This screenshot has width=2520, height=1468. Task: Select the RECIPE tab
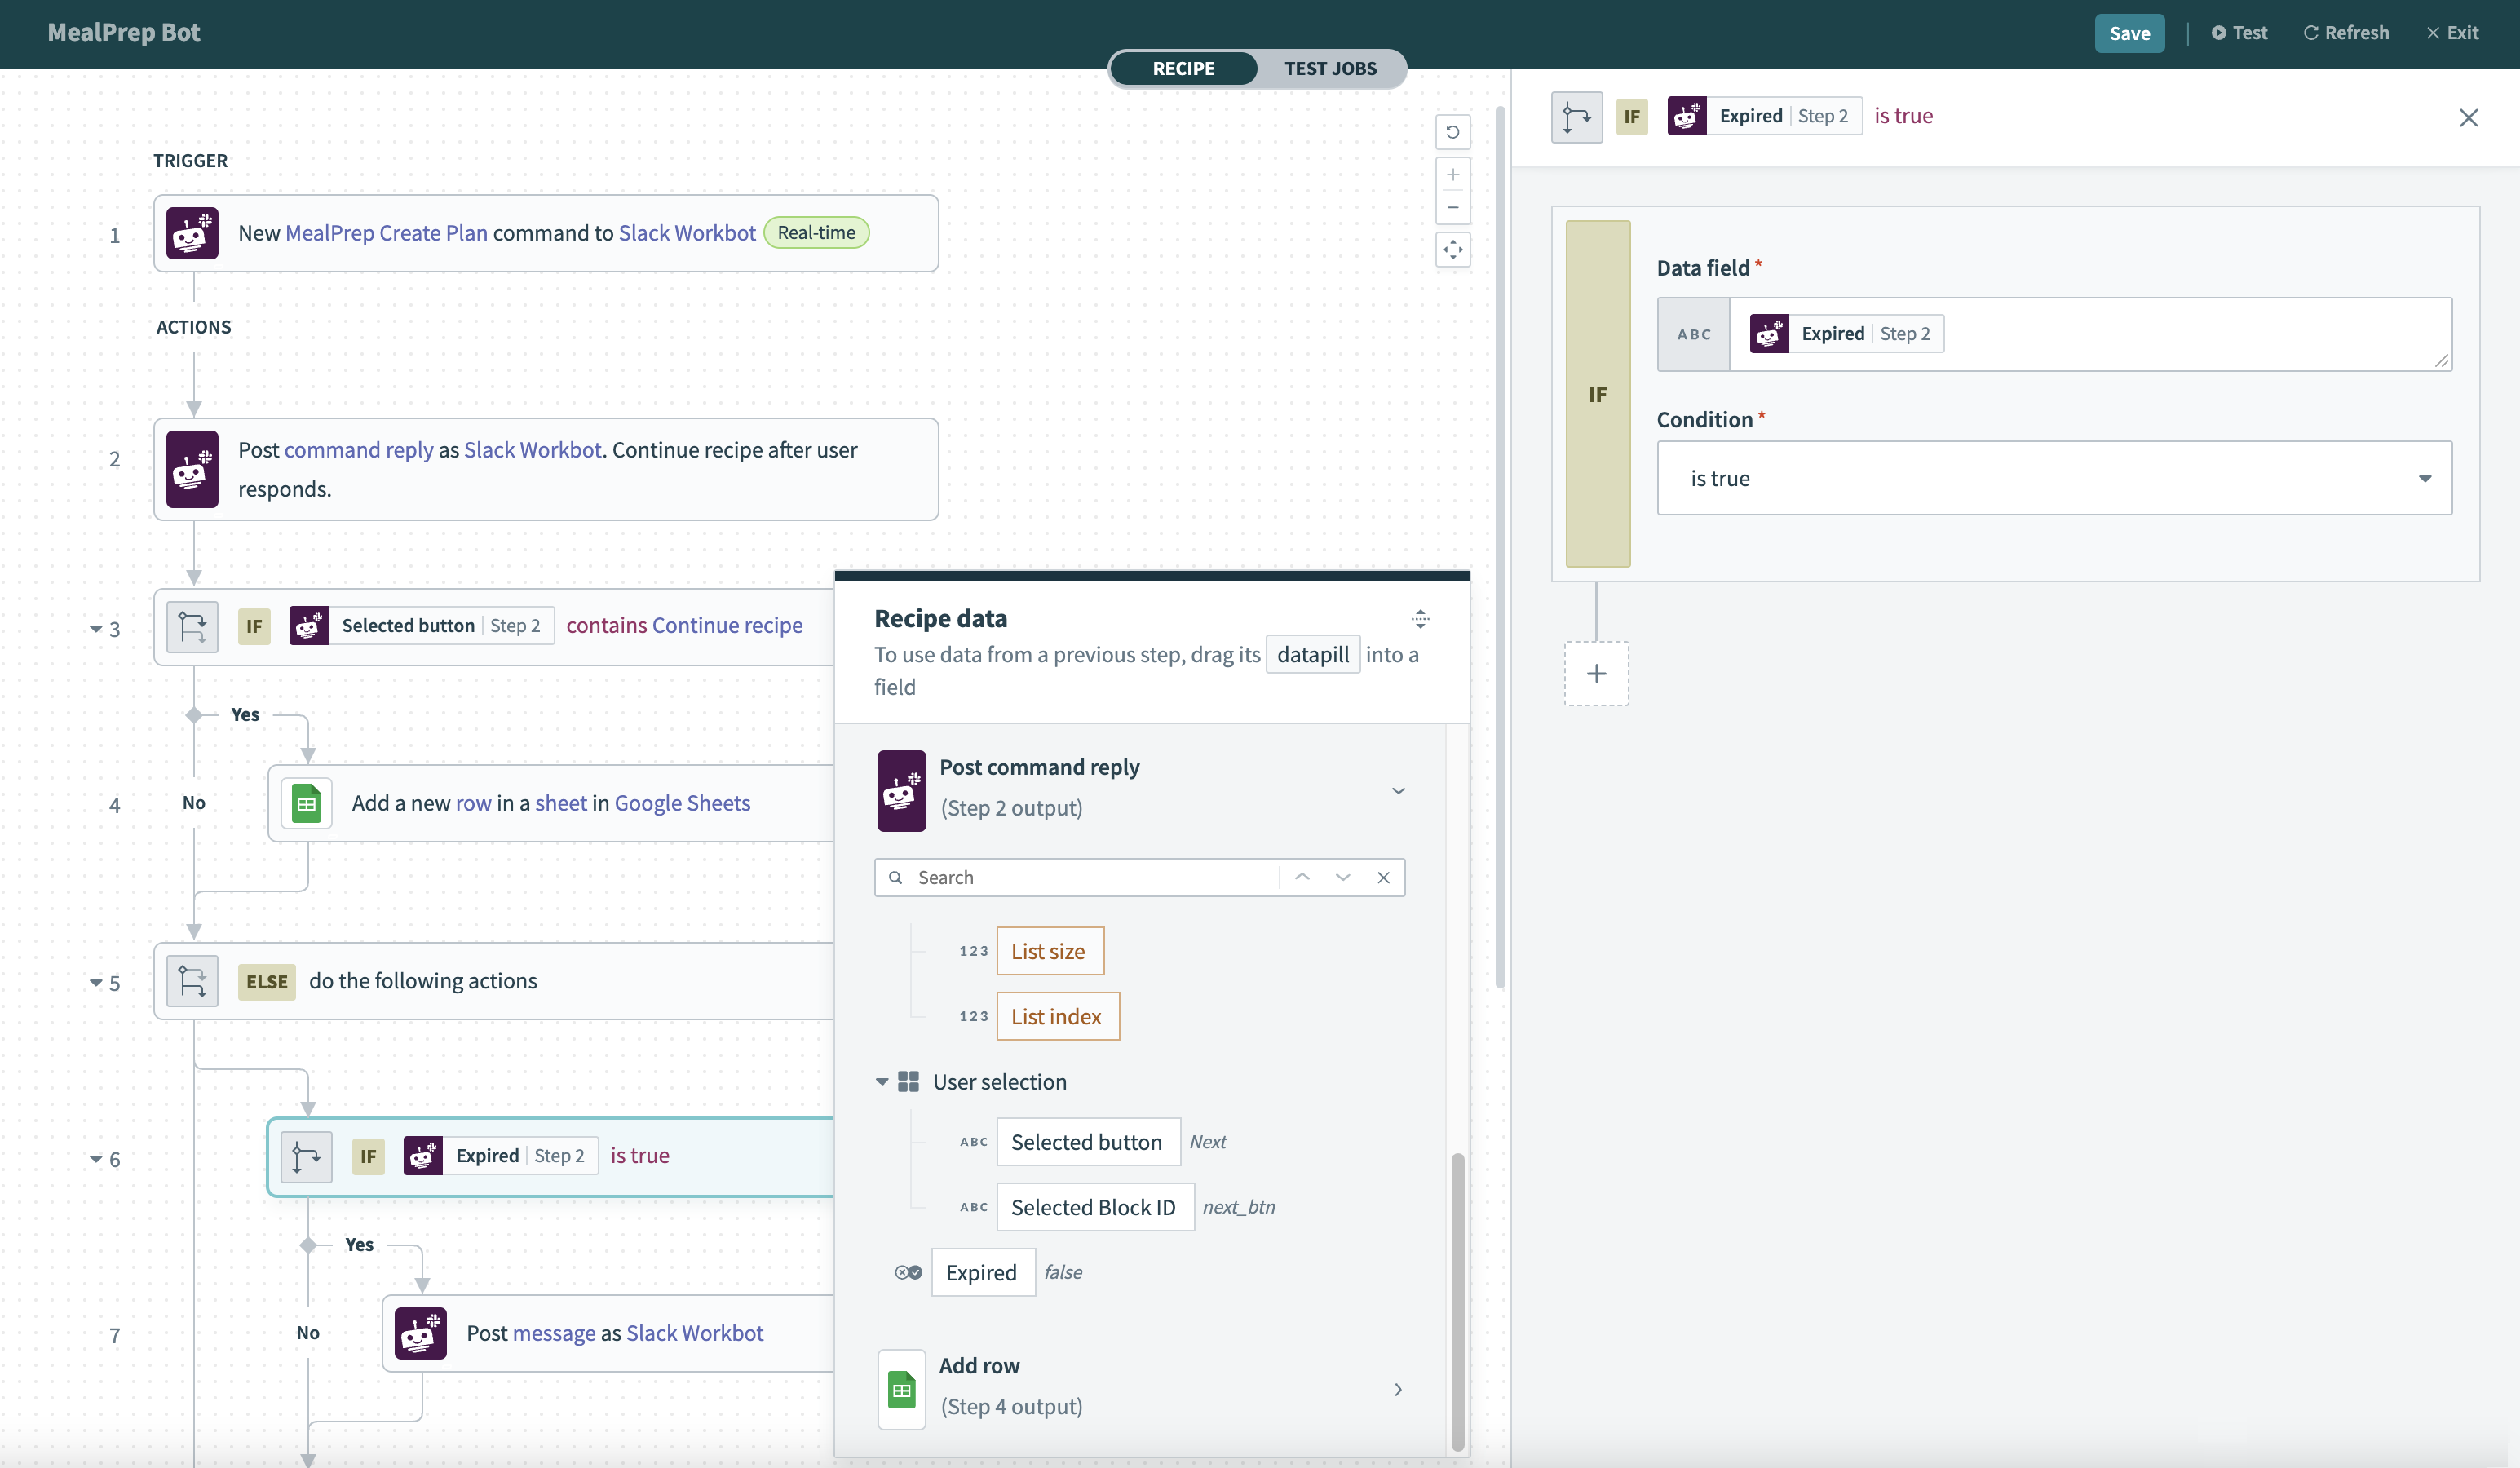1183,68
